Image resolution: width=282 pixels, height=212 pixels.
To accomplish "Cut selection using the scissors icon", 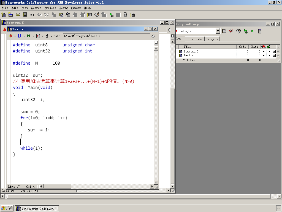I will click(x=47, y=15).
